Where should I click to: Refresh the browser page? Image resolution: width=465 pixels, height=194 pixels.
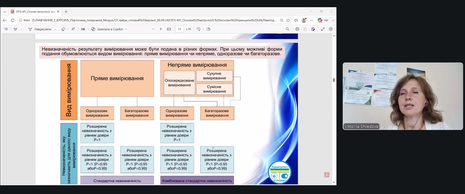coord(13,20)
